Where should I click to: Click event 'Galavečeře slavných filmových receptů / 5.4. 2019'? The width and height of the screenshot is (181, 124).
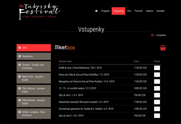click(x=84, y=102)
